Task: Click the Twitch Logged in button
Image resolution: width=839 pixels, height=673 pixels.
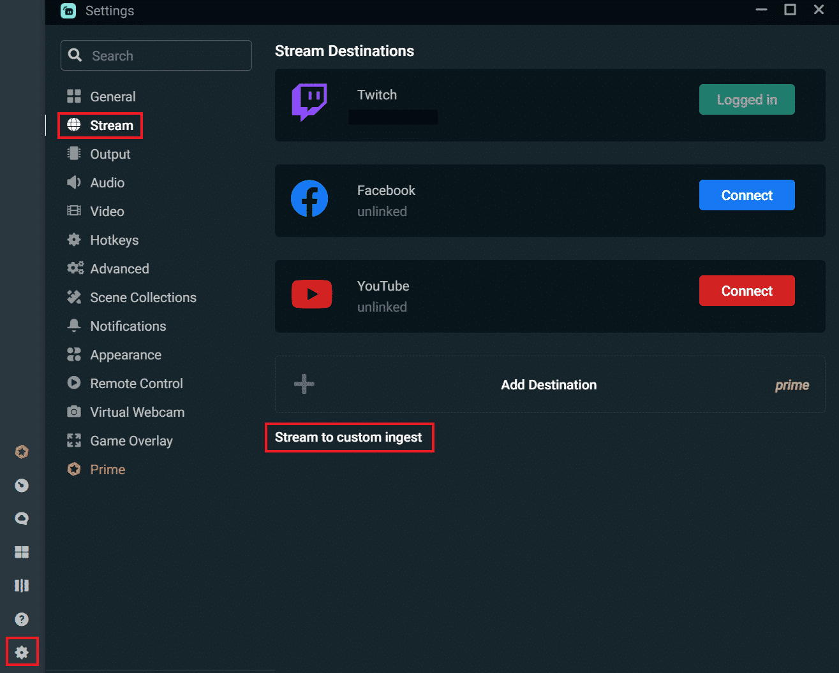Action: tap(747, 99)
